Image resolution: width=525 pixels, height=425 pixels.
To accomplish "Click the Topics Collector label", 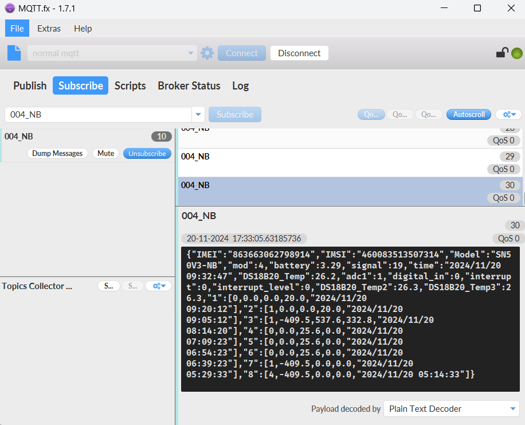I will (37, 286).
